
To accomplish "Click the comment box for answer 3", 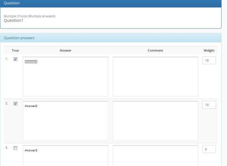I will [x=155, y=156].
